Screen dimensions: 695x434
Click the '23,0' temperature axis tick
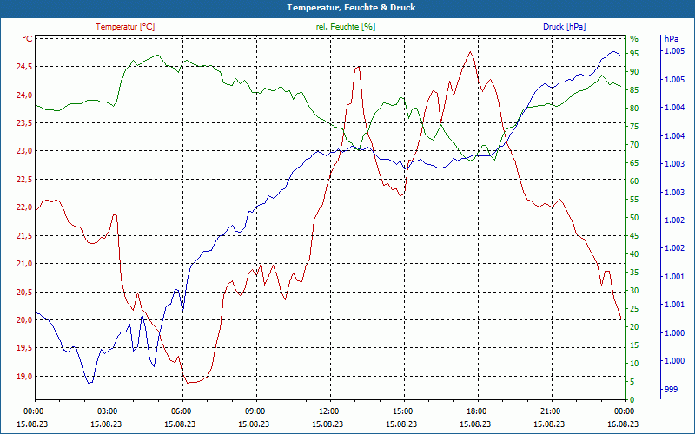24,151
